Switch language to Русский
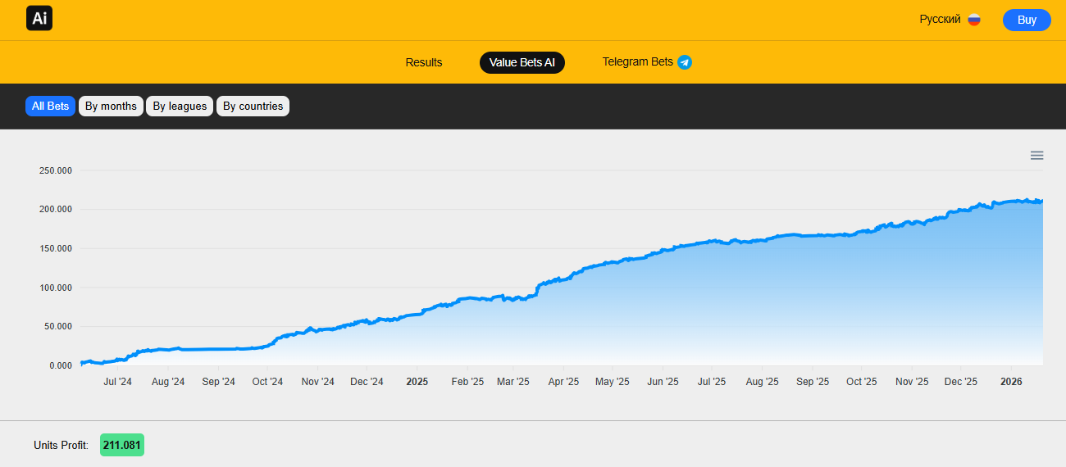Image resolution: width=1066 pixels, height=467 pixels. 940,20
